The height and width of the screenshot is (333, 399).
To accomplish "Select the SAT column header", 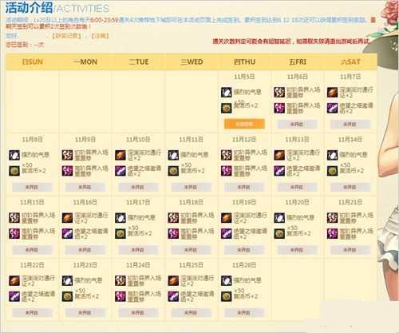I will pos(350,62).
